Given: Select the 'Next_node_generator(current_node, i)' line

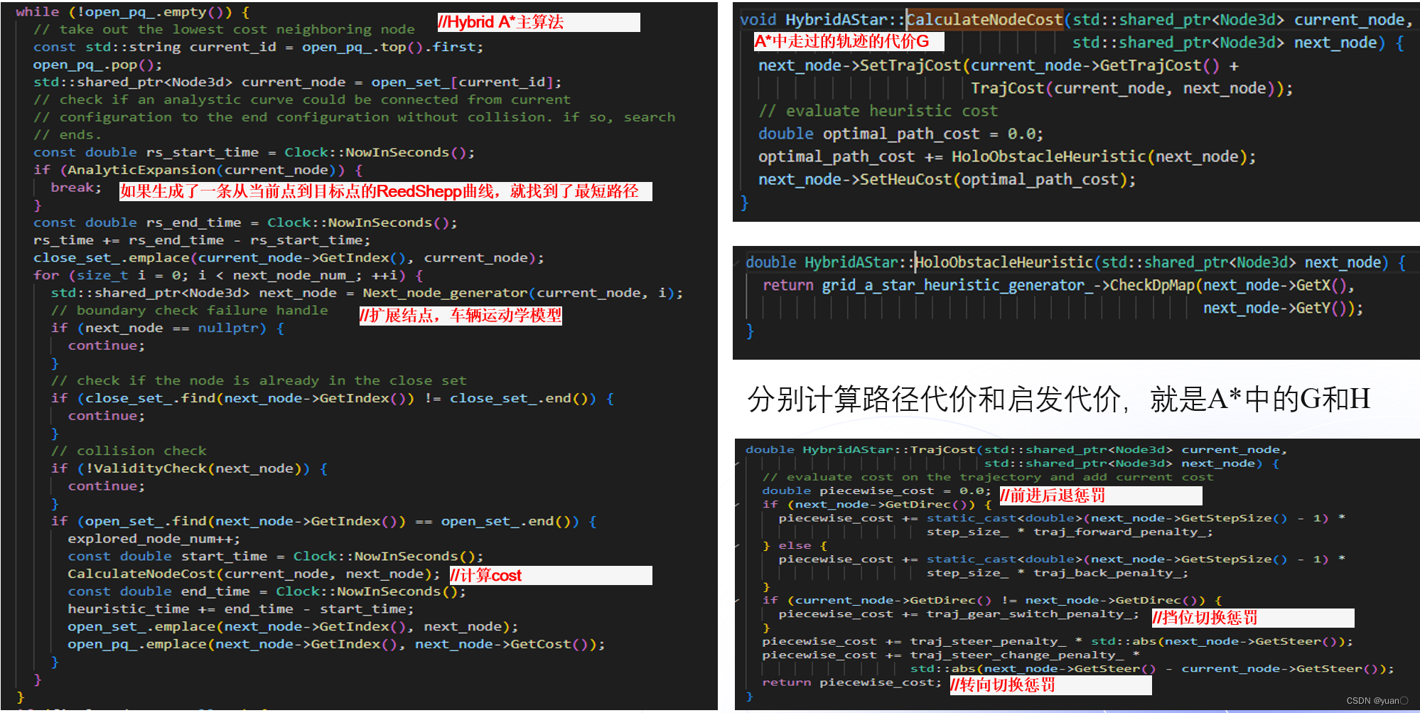Looking at the screenshot, I should (x=367, y=293).
